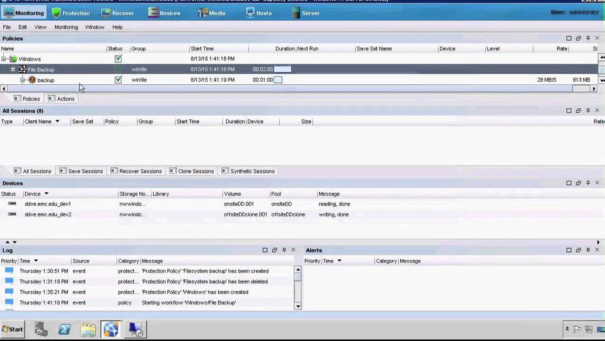605x341 pixels.
Task: Sort Alerts by Time column arrow
Action: (340, 261)
